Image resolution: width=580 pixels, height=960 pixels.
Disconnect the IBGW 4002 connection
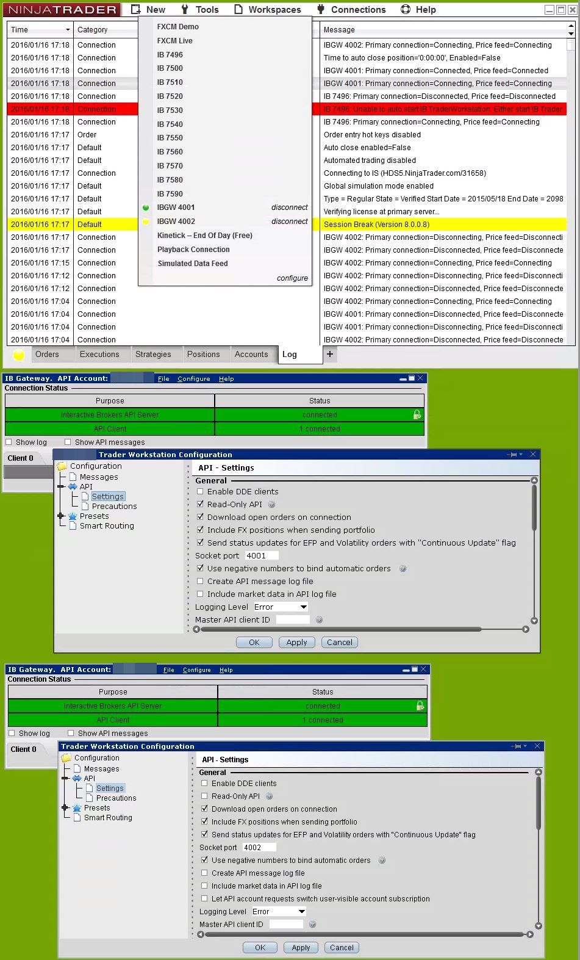click(x=290, y=222)
